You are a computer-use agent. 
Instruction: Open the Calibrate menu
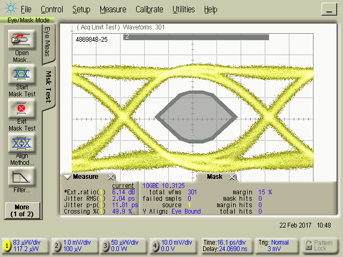[x=150, y=10]
